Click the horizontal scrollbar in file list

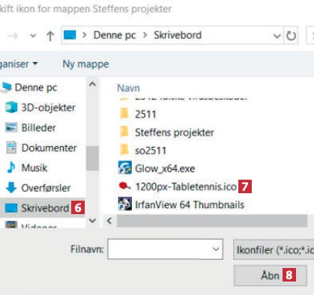[x=212, y=221]
